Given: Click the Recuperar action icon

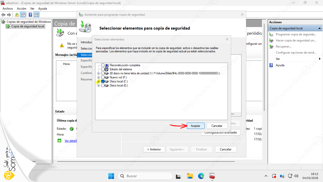Looking at the screenshot, I should 272,47.
